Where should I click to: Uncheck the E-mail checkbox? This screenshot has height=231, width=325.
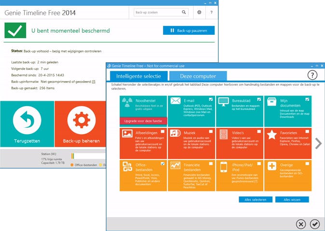coord(211,99)
